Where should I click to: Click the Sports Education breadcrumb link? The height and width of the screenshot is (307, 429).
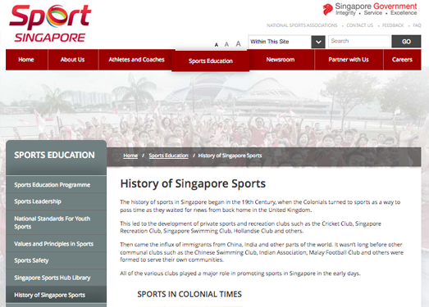click(168, 156)
